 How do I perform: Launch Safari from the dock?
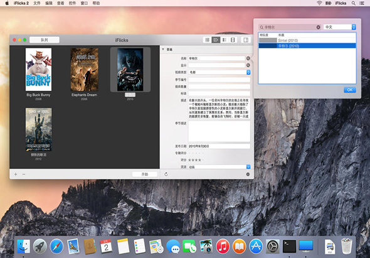point(56,247)
